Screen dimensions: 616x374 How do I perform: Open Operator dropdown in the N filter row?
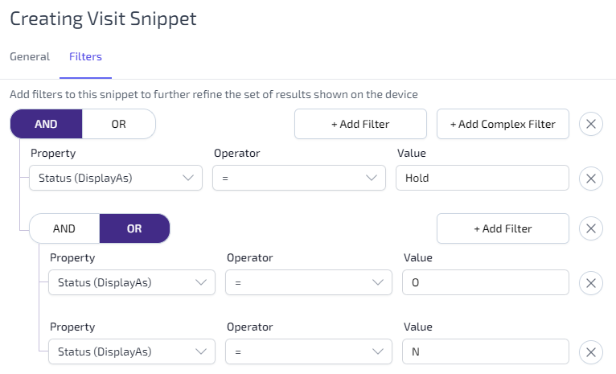click(308, 351)
